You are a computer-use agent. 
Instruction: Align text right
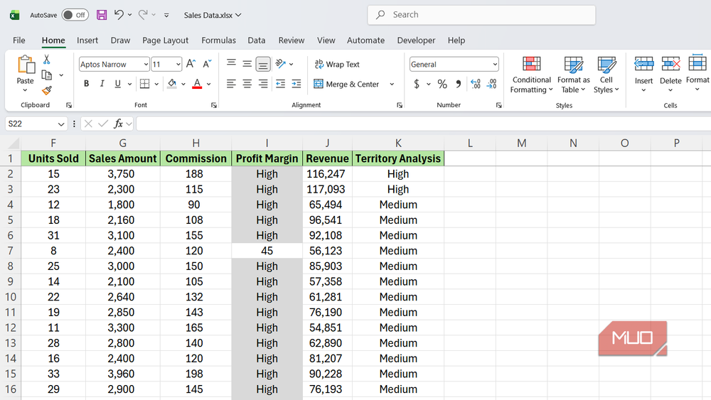pos(263,84)
